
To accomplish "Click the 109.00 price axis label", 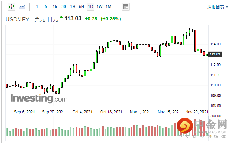I will (215, 95).
